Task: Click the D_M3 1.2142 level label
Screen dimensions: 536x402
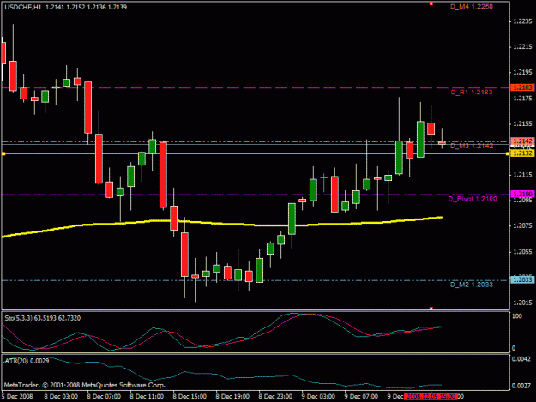Action: (x=472, y=147)
